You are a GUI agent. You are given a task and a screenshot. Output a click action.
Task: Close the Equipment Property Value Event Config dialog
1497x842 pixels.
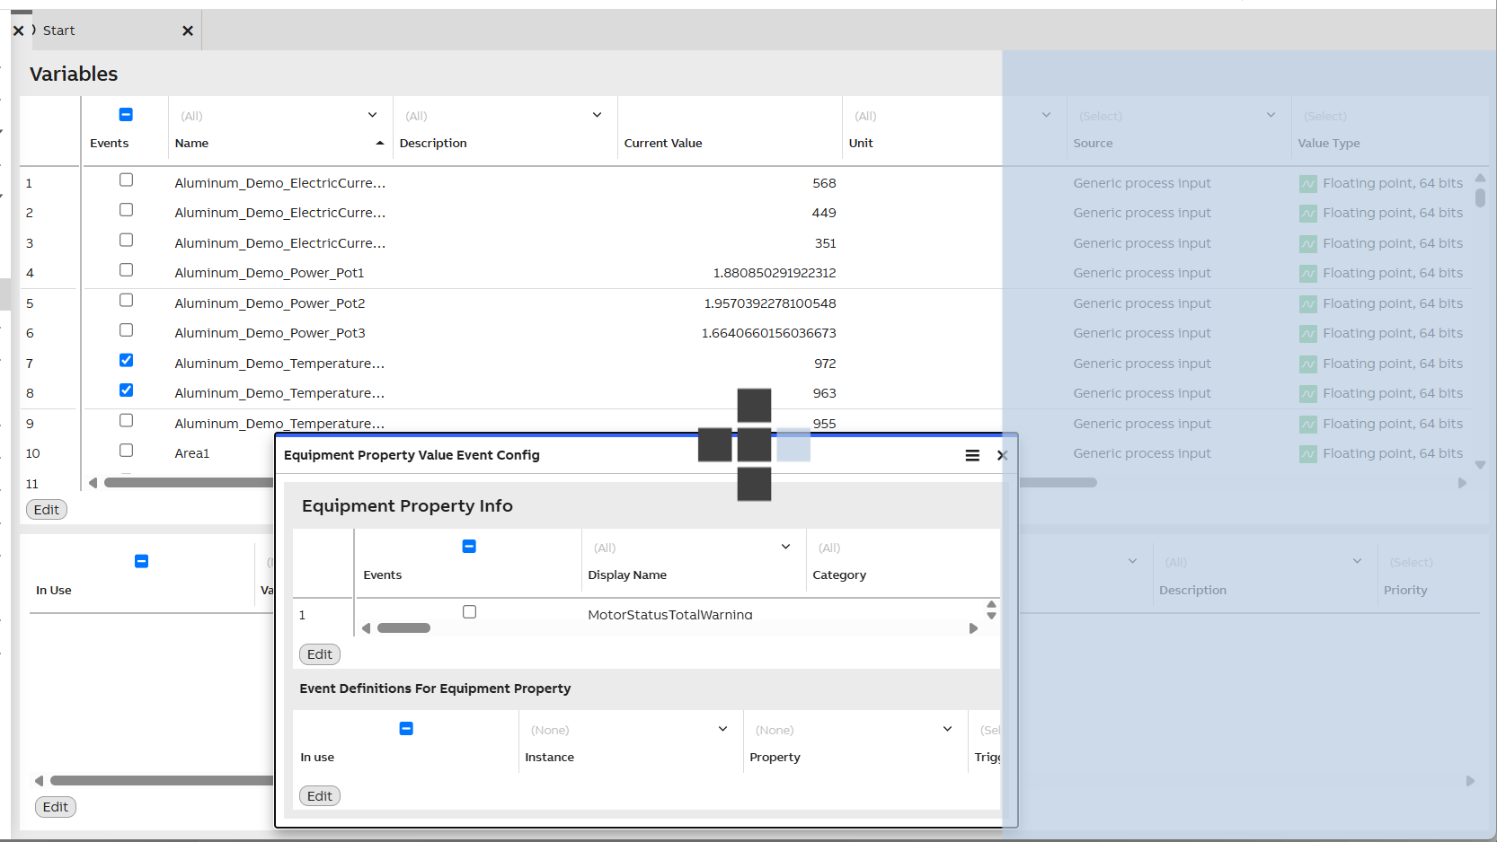[x=1002, y=455]
